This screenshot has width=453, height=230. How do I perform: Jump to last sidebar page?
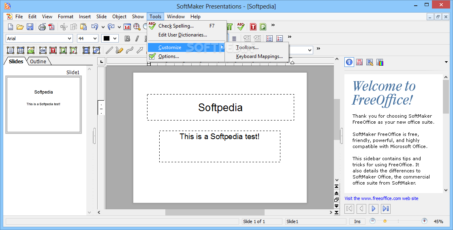coord(386,209)
